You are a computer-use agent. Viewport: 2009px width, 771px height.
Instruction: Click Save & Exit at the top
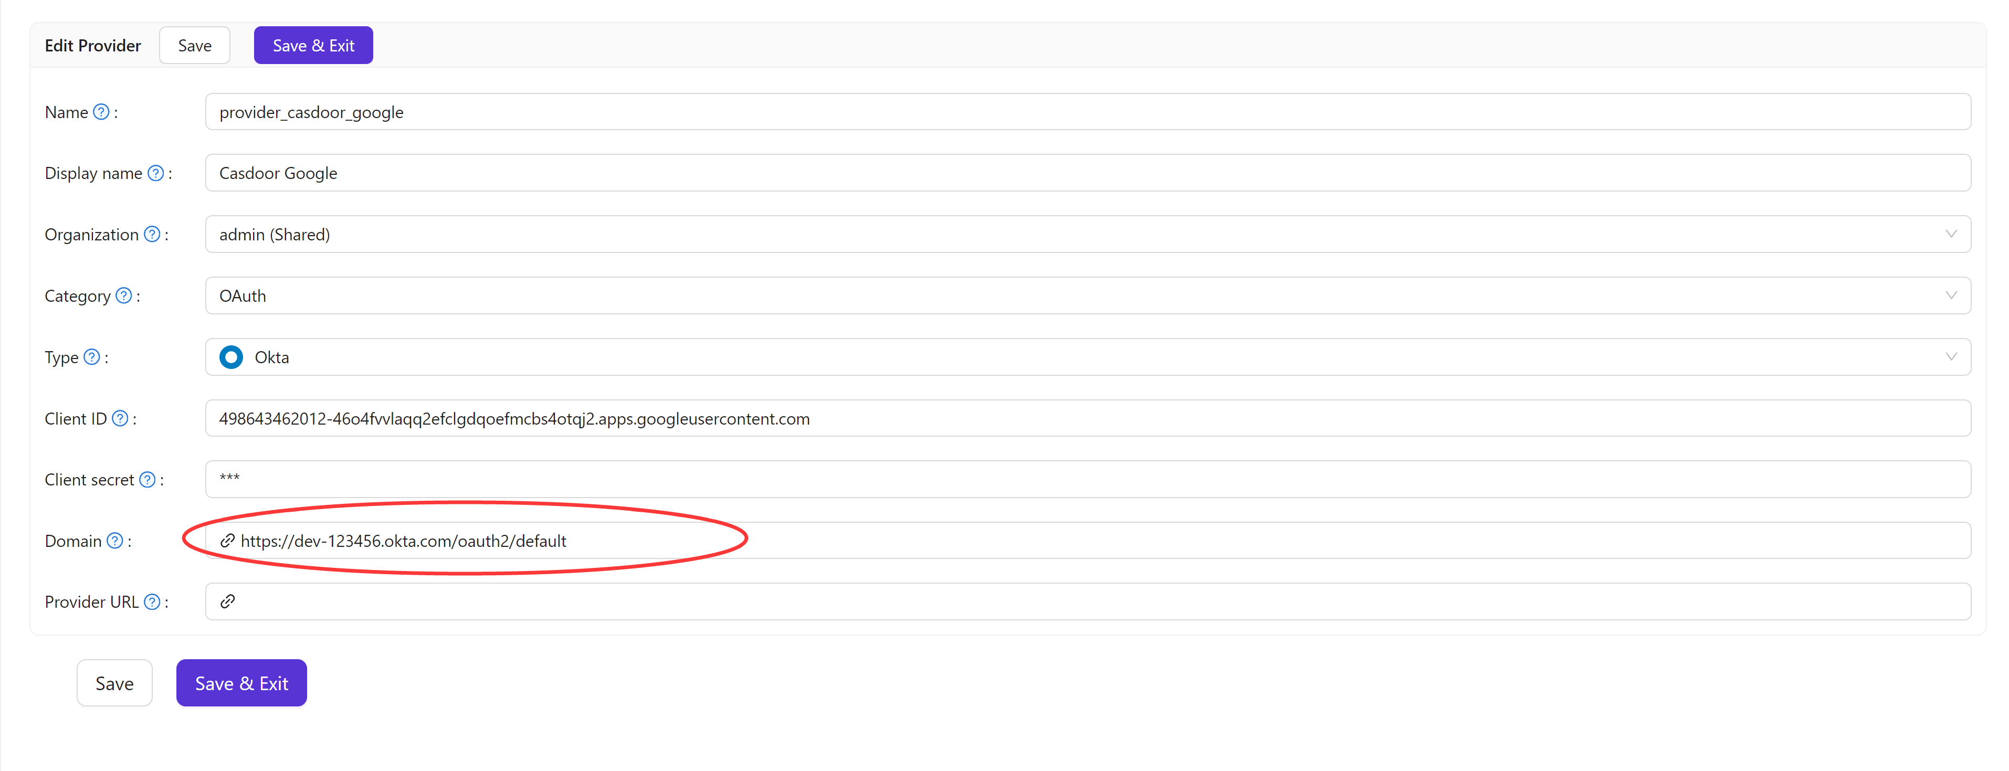click(313, 45)
